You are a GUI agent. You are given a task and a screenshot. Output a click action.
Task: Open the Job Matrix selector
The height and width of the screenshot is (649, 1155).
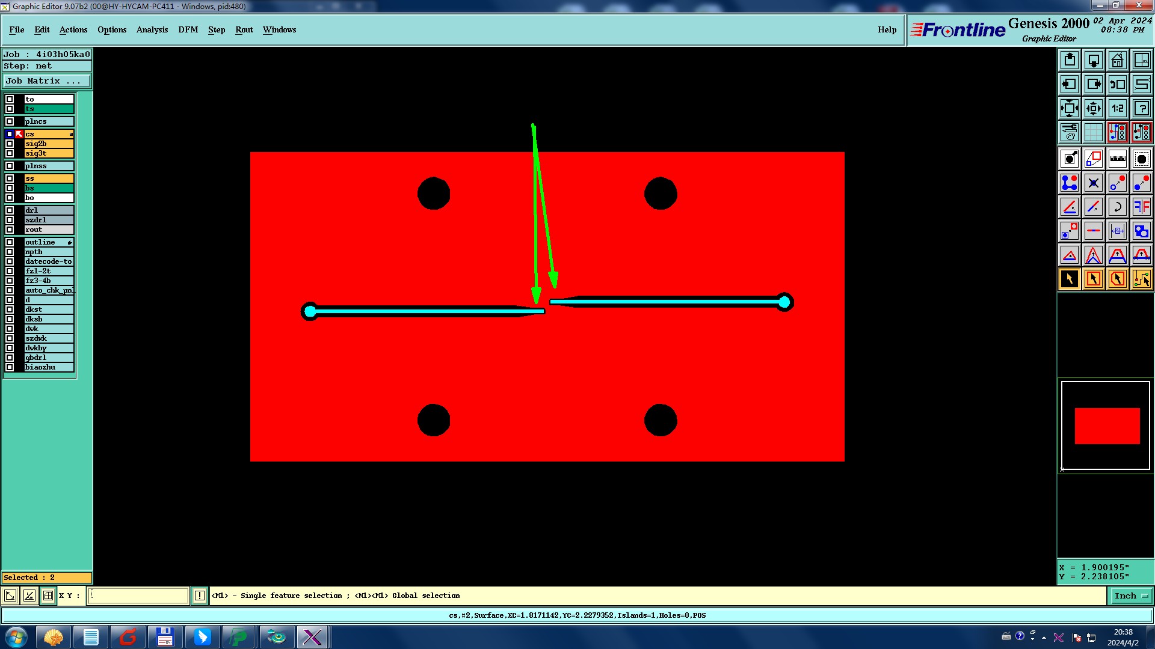47,81
